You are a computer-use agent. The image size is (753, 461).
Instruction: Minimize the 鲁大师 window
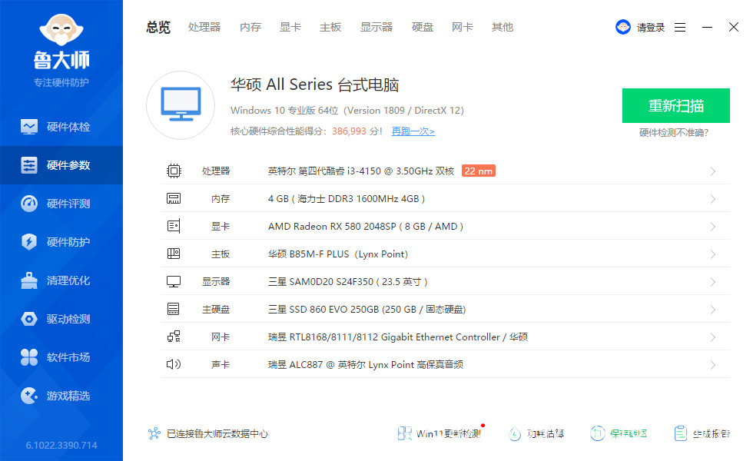pos(707,28)
